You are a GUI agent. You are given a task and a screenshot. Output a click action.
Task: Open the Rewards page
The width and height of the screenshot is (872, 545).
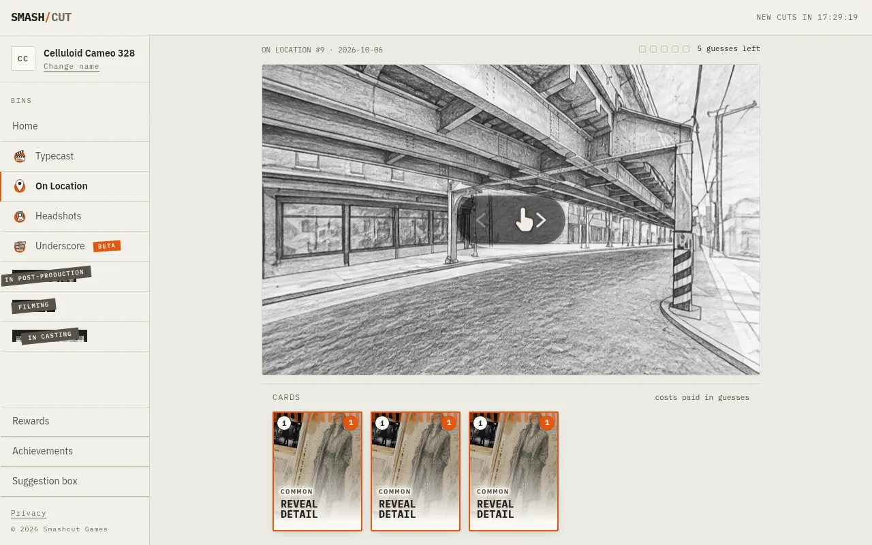pos(75,421)
